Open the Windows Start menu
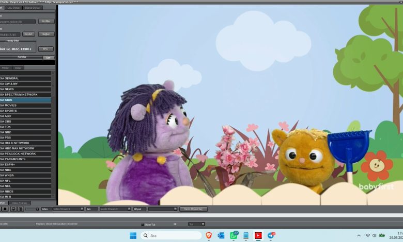The height and width of the screenshot is (242, 403). (x=133, y=235)
